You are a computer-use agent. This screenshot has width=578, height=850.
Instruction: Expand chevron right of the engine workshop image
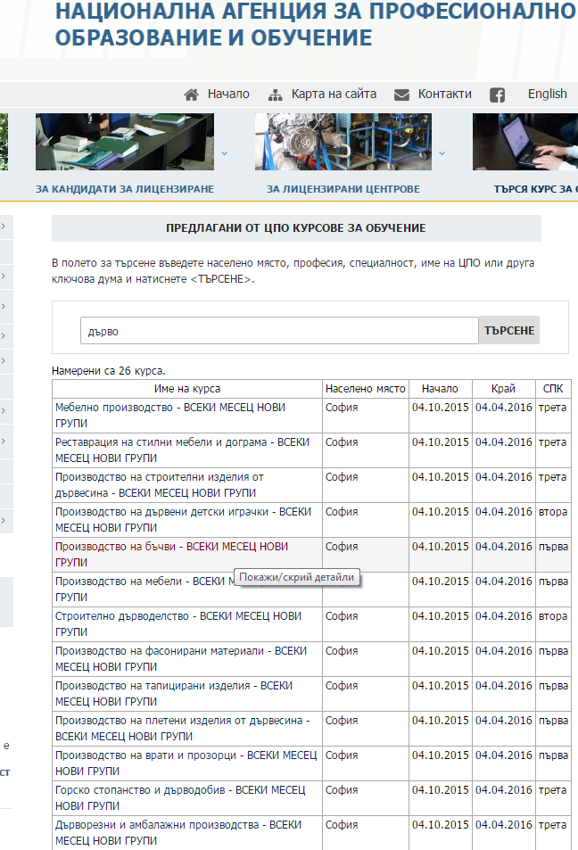(x=442, y=153)
